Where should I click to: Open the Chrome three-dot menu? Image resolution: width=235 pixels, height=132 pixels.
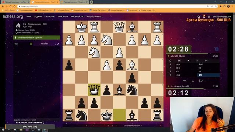(x=232, y=7)
